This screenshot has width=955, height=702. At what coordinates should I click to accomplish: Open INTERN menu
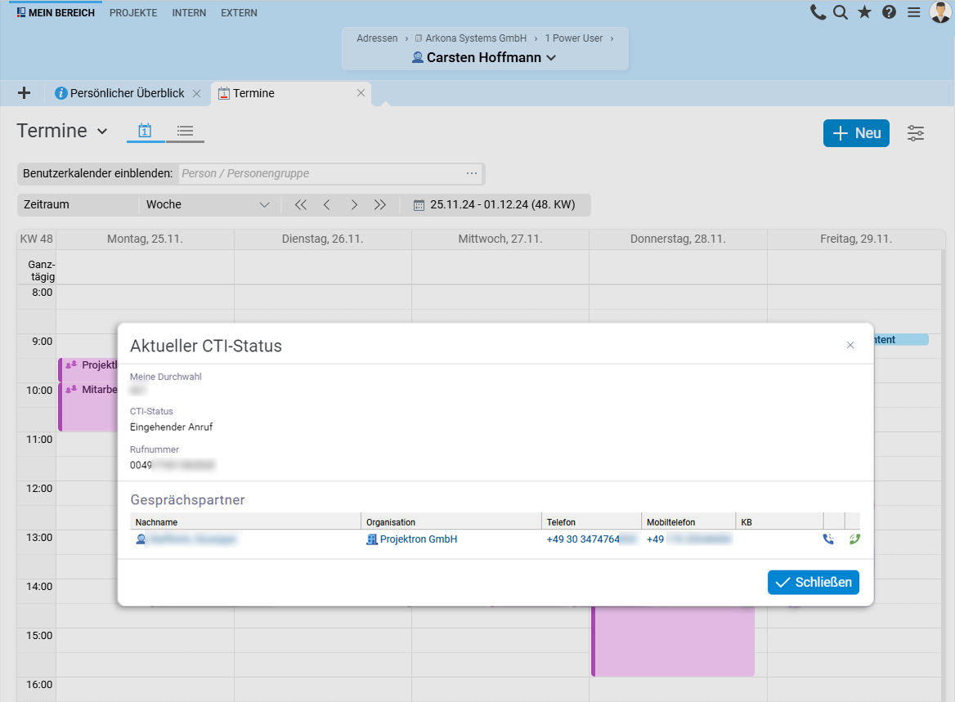pyautogui.click(x=189, y=13)
